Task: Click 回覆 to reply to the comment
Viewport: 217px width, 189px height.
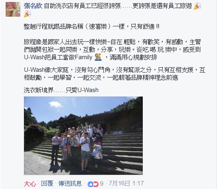Action: (47, 184)
